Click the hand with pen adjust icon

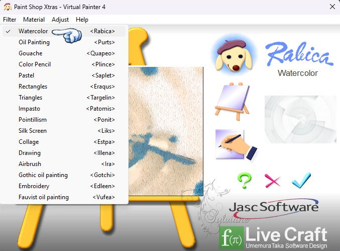tap(236, 145)
